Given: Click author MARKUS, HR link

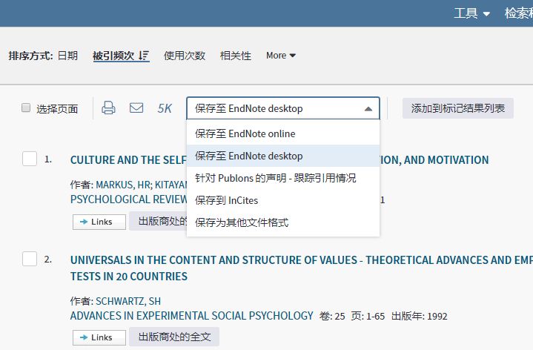Looking at the screenshot, I should [x=123, y=185].
